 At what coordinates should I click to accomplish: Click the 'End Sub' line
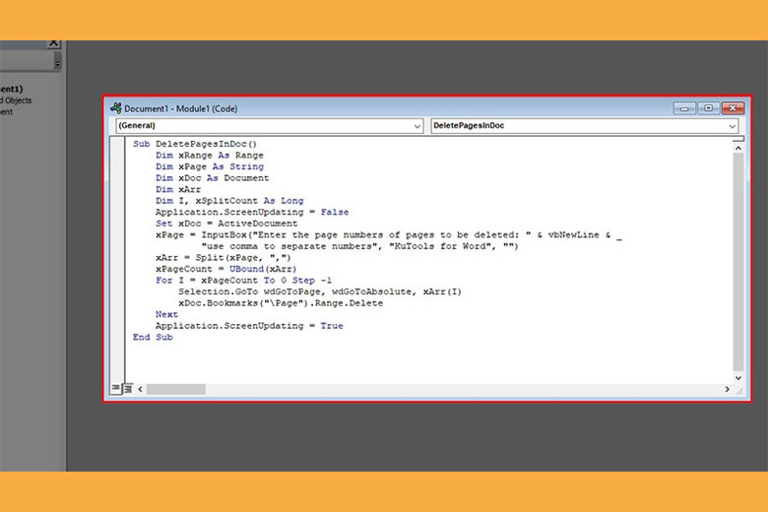[x=153, y=337]
